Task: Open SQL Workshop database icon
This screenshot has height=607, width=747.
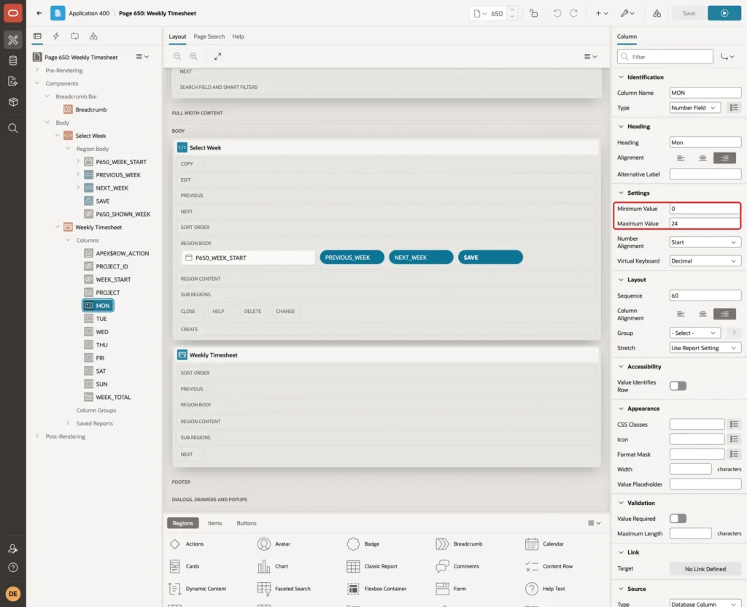Action: (13, 61)
